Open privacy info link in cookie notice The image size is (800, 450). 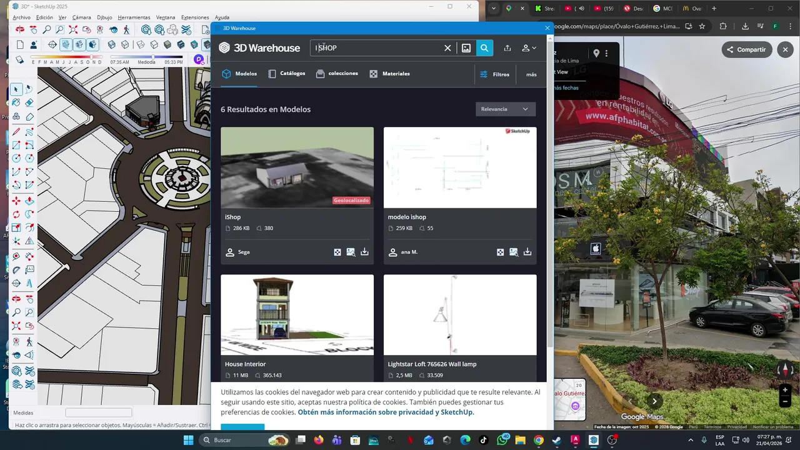(x=386, y=412)
